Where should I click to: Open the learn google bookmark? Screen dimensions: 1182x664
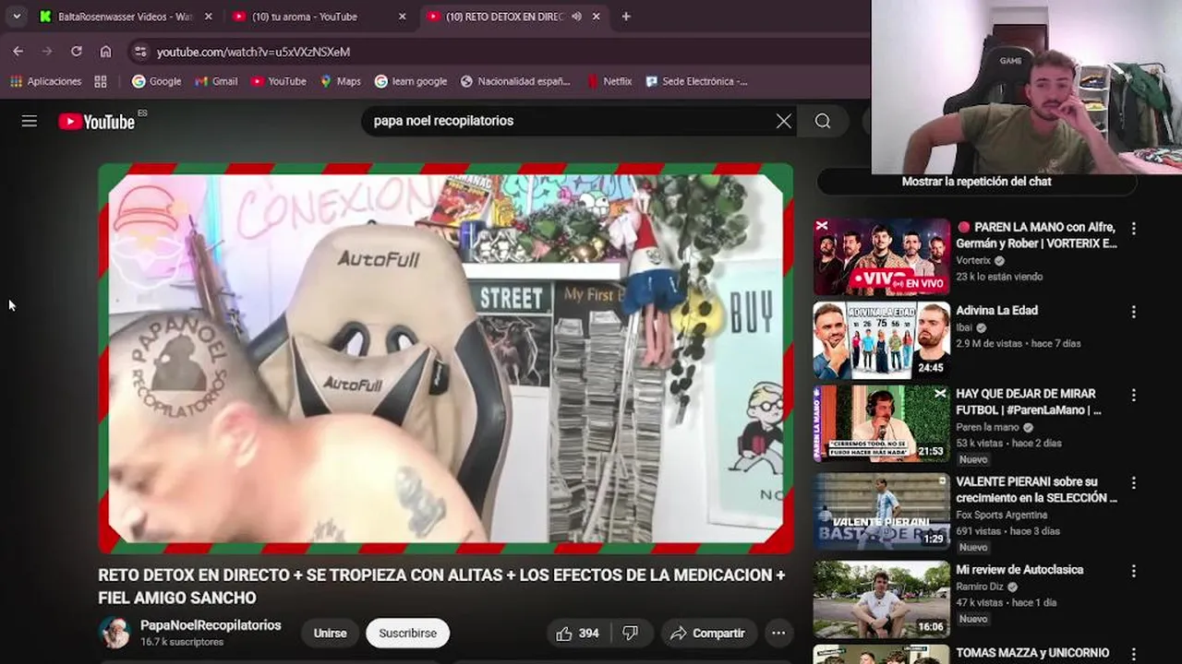click(x=411, y=81)
